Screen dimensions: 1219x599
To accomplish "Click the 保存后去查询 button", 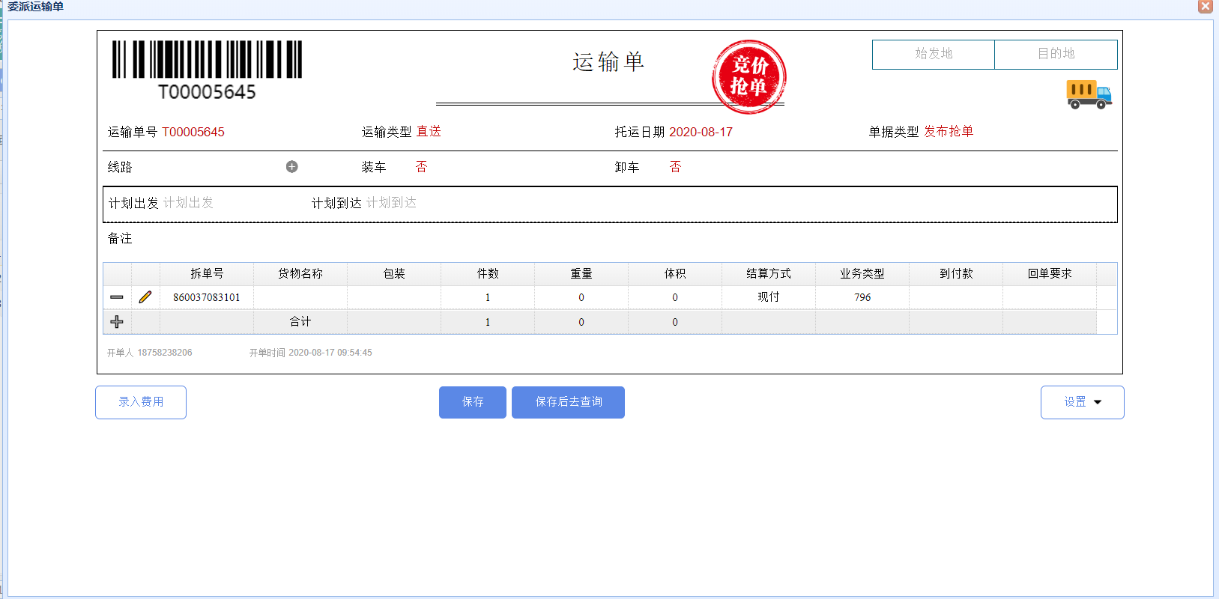I will pos(568,402).
